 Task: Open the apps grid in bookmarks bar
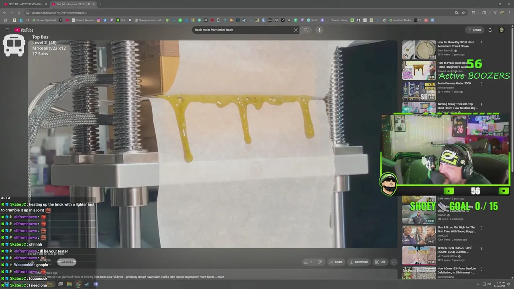[x=5, y=20]
